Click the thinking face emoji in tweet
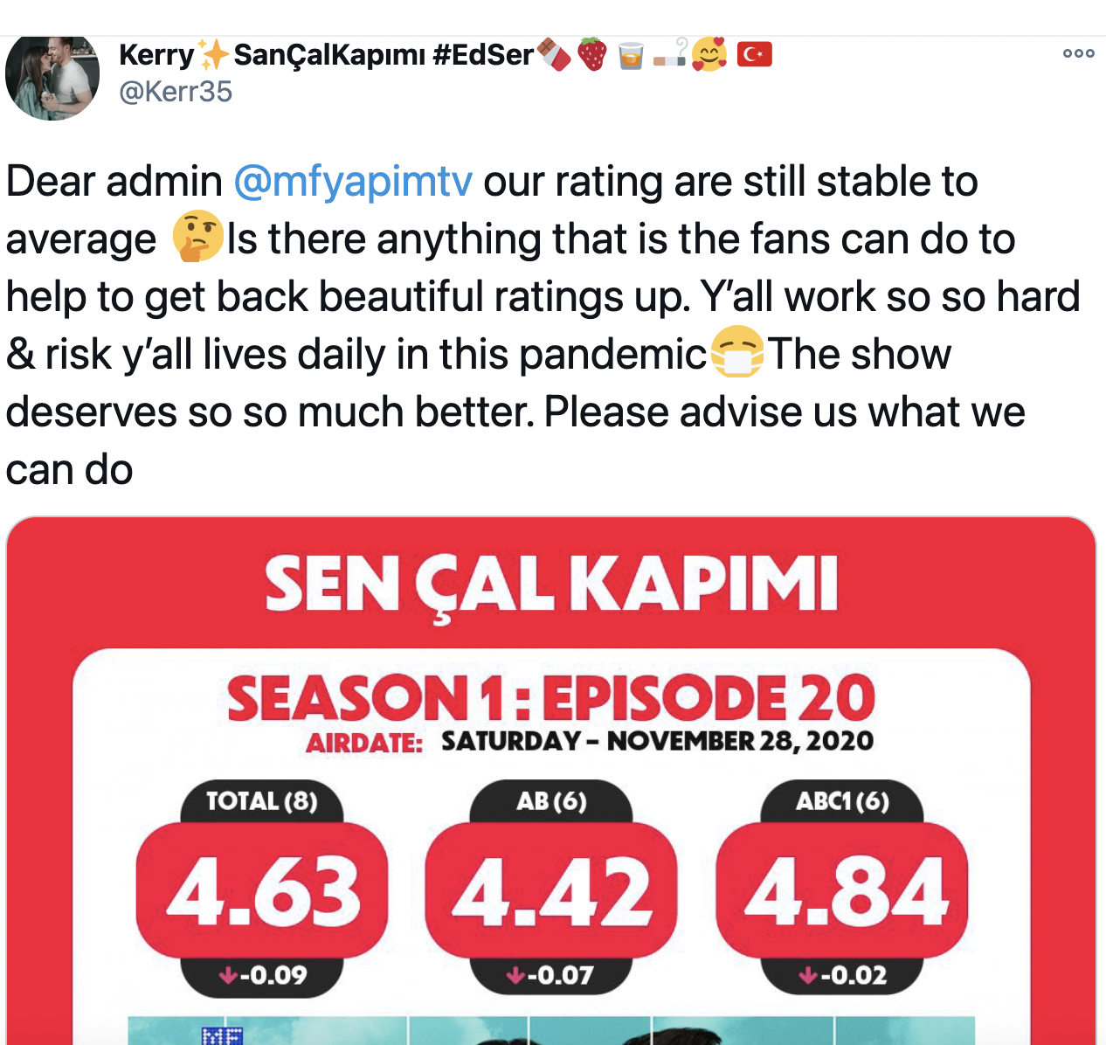Screen dimensions: 1106x1045 click(197, 238)
